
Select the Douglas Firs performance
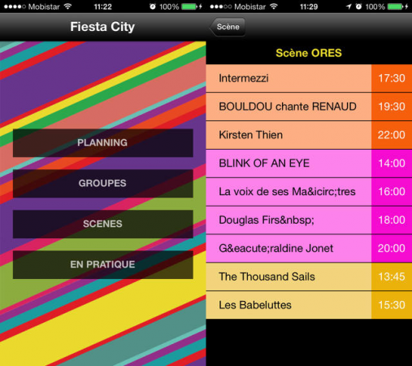click(x=309, y=220)
